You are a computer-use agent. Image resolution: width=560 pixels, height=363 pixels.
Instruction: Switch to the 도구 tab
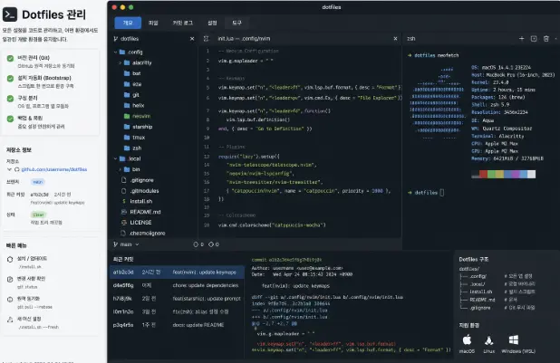pos(237,23)
